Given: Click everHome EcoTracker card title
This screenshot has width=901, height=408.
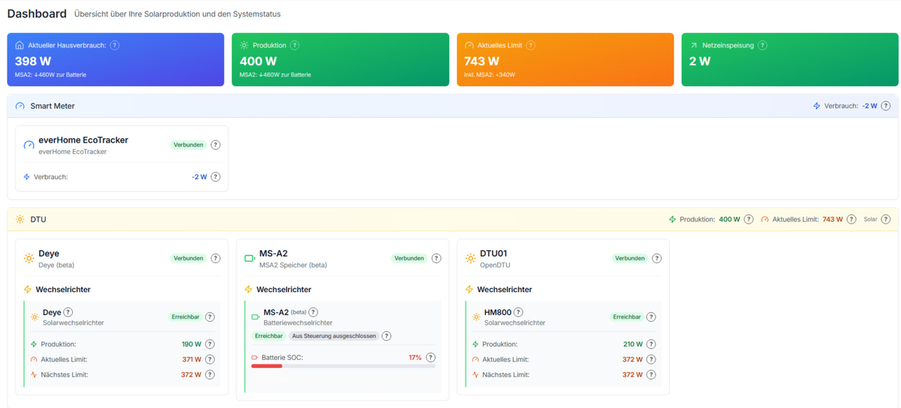Looking at the screenshot, I should click(83, 140).
